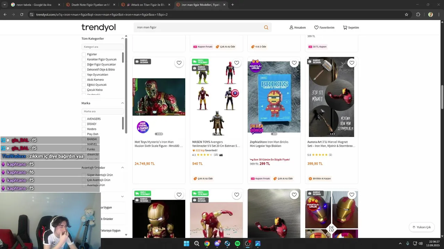444x249 pixels.
Task: Open the Iron Man Bricks product image
Action: (274, 97)
